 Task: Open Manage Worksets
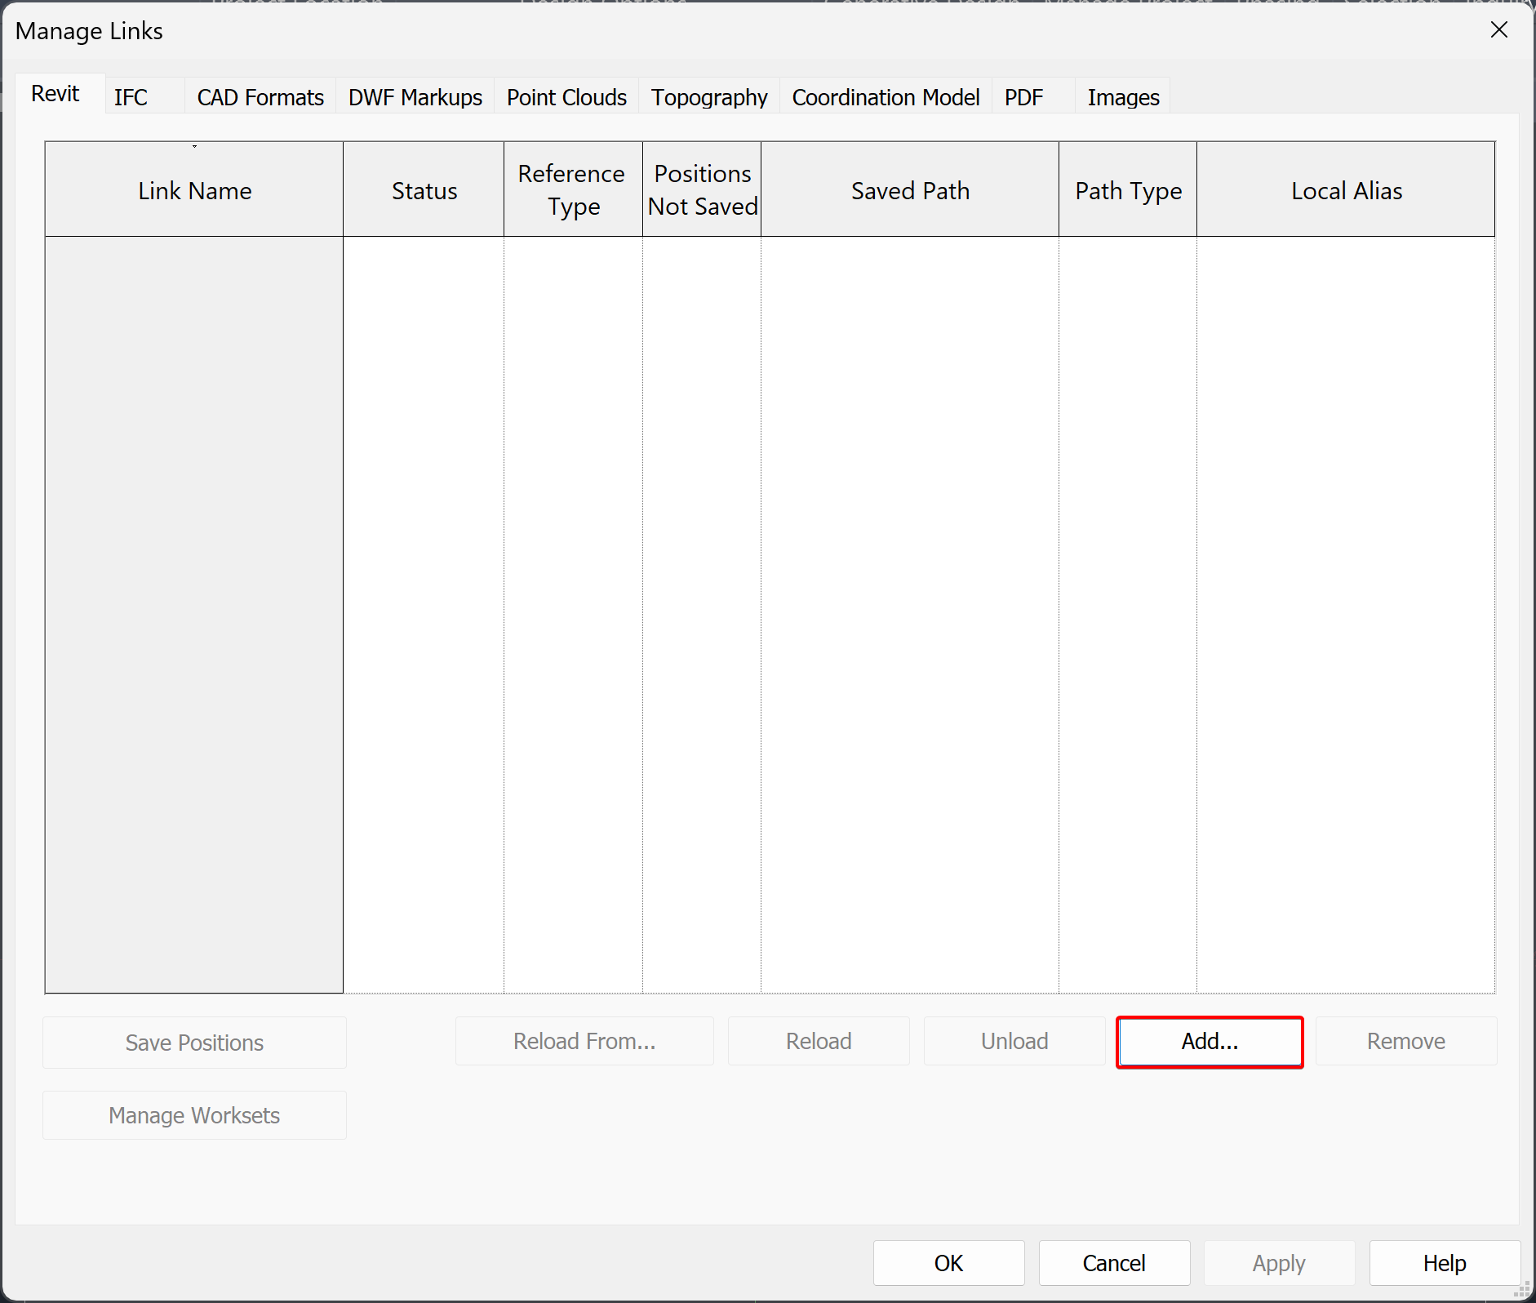point(193,1115)
